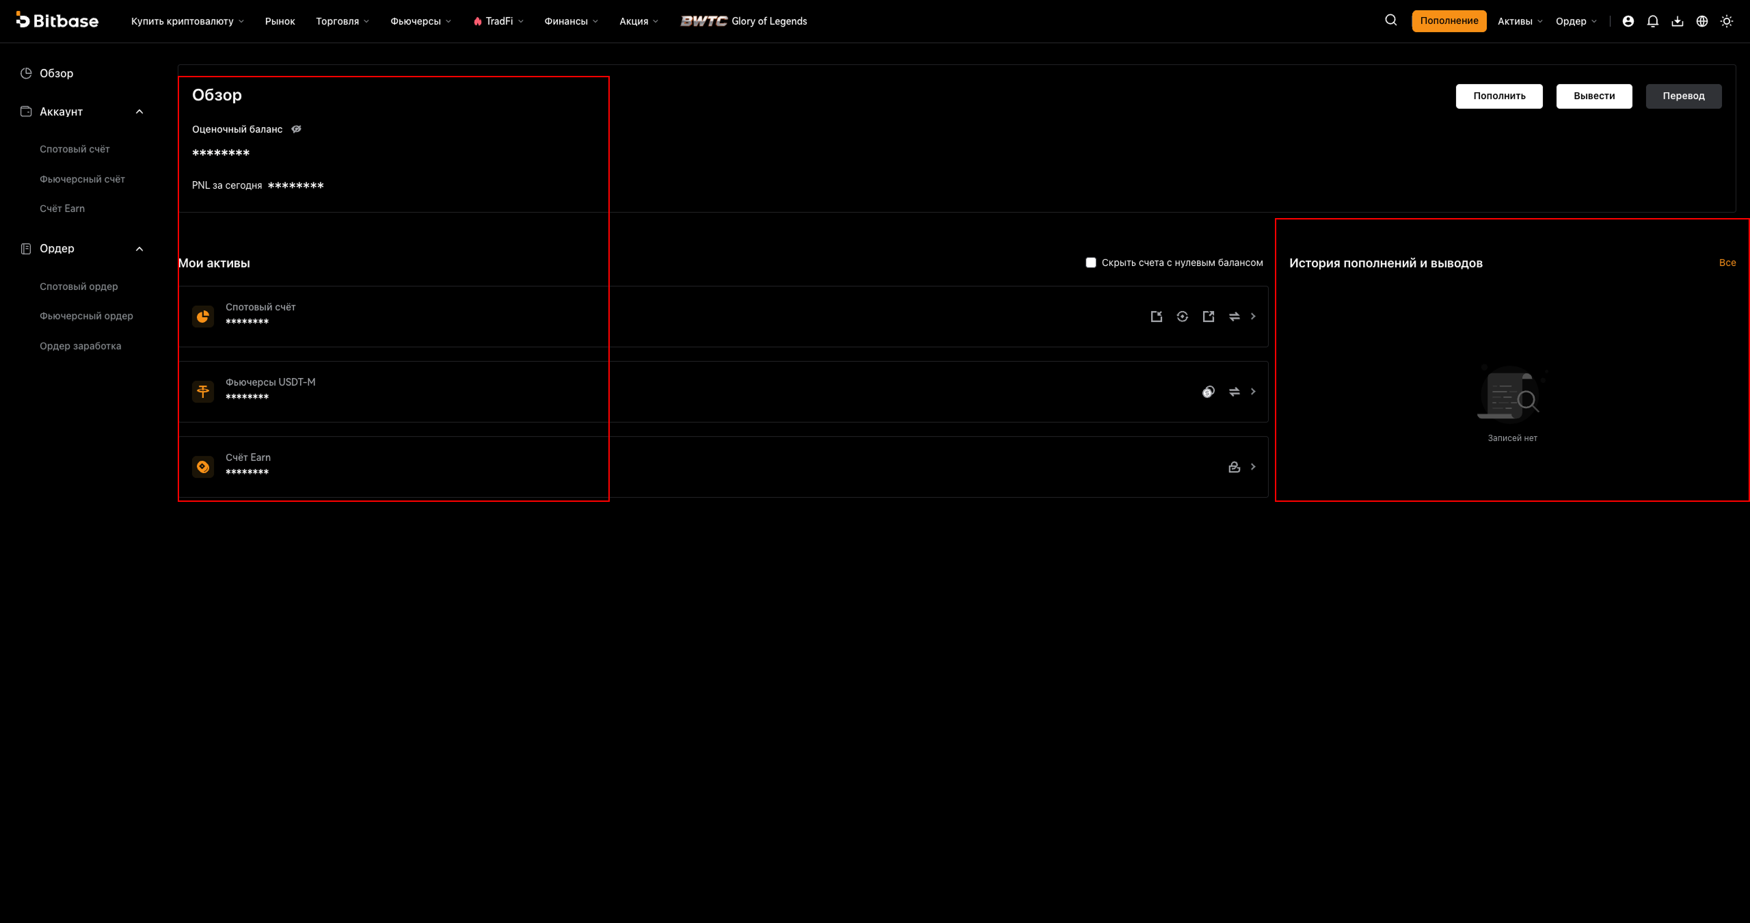
Task: Open the Фьючерсы dropdown in top navigation
Action: [x=420, y=21]
